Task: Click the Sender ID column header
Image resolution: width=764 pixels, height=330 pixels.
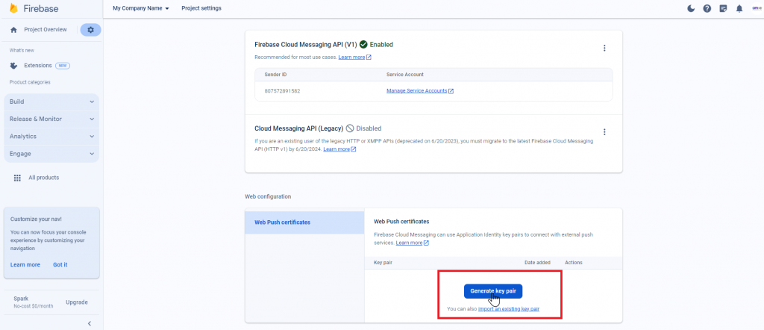Action: point(275,75)
